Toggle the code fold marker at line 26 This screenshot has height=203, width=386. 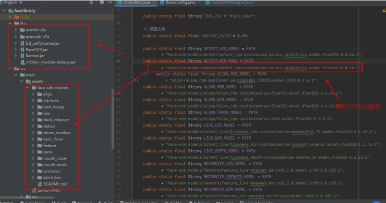point(132,74)
